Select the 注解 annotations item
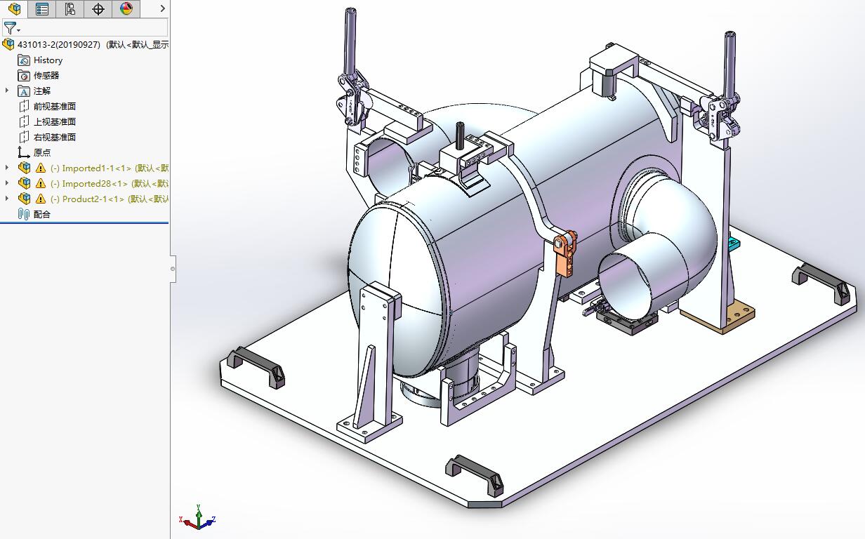Image resolution: width=865 pixels, height=539 pixels. tap(42, 91)
